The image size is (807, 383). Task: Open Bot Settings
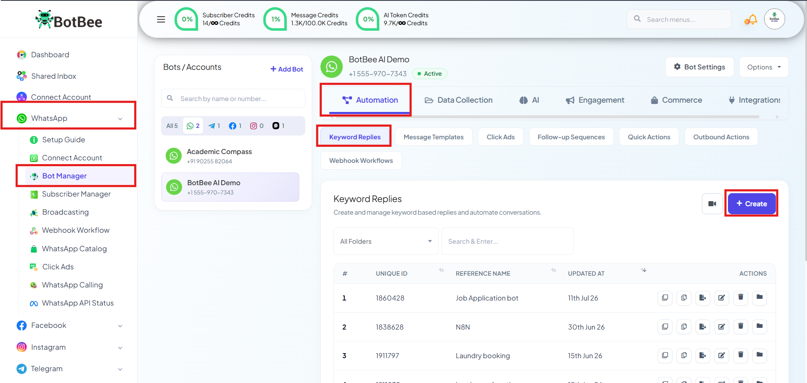click(x=699, y=67)
